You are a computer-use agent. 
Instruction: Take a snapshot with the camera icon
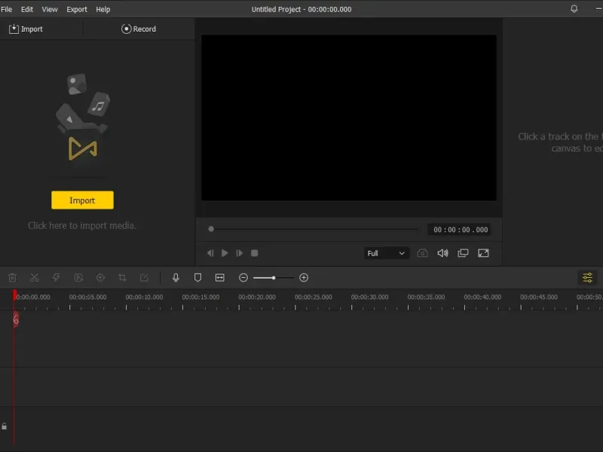pyautogui.click(x=422, y=254)
